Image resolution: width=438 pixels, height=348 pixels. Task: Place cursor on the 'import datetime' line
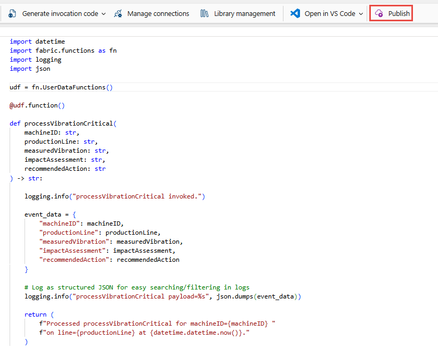click(37, 42)
